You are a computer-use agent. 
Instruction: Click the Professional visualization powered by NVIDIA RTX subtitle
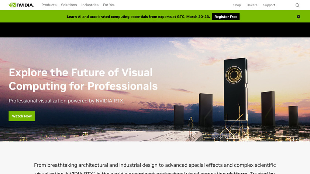[x=66, y=101]
